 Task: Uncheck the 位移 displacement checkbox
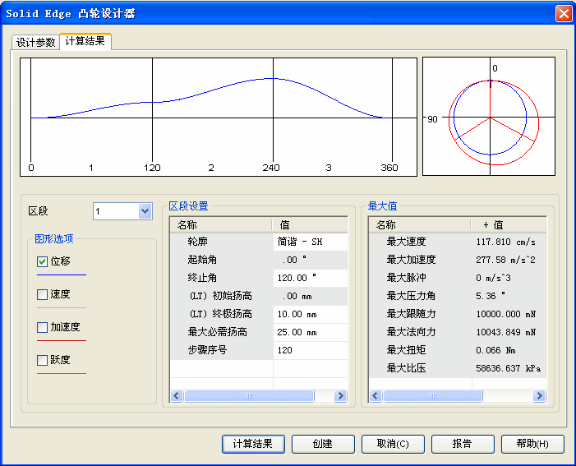pos(43,261)
